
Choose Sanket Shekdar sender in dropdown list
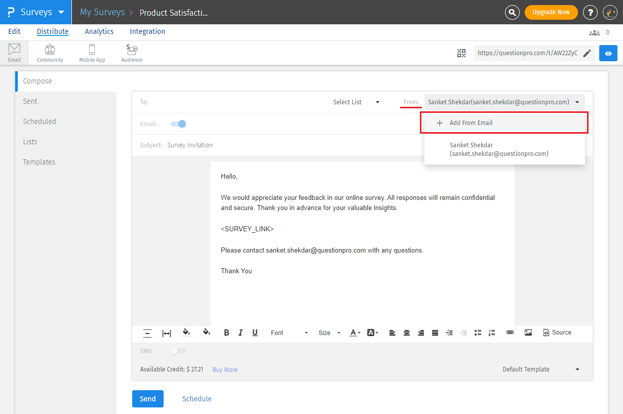pyautogui.click(x=504, y=149)
